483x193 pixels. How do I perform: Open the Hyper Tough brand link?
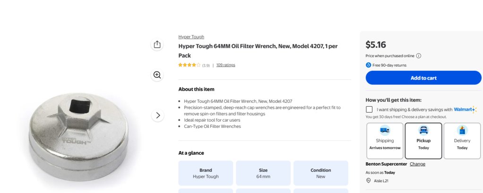click(x=191, y=37)
